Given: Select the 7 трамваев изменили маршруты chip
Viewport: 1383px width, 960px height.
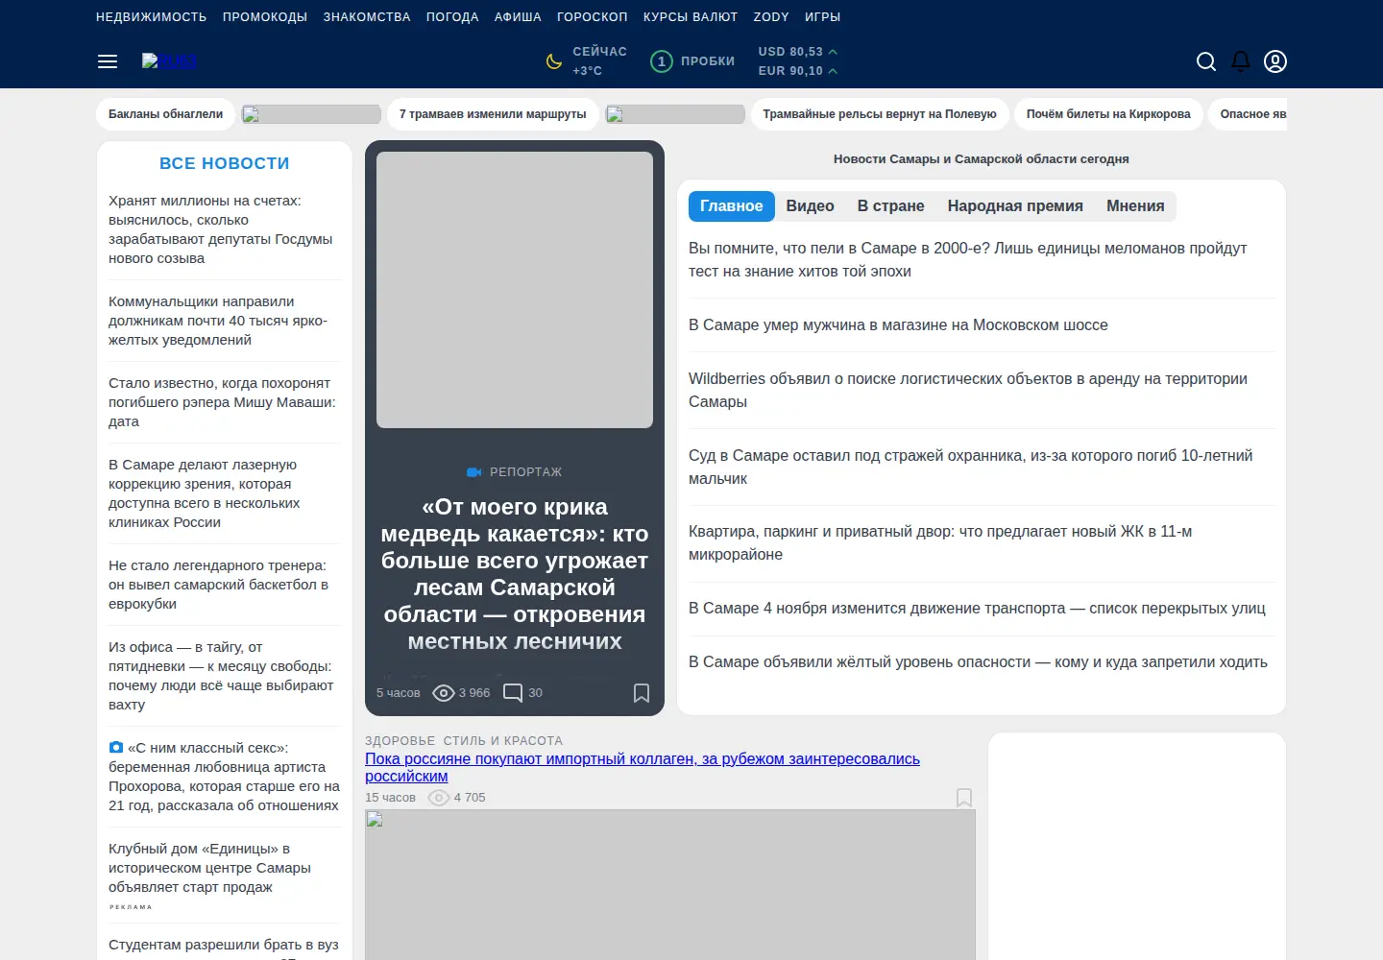Looking at the screenshot, I should tap(493, 114).
